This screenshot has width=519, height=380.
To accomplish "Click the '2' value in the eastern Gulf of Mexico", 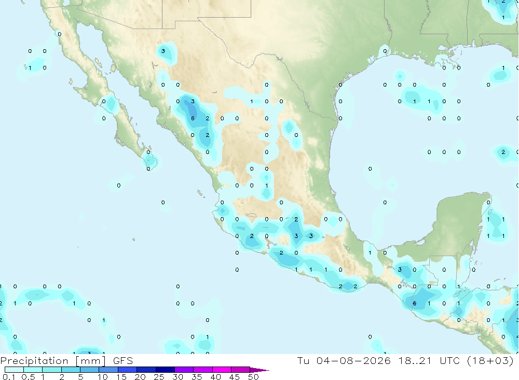I will [x=503, y=152].
